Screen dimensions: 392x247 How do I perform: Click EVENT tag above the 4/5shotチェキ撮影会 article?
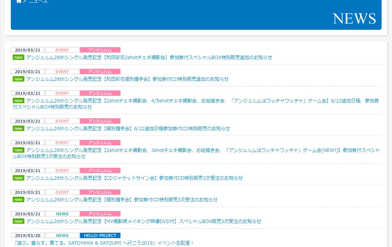pos(62,93)
